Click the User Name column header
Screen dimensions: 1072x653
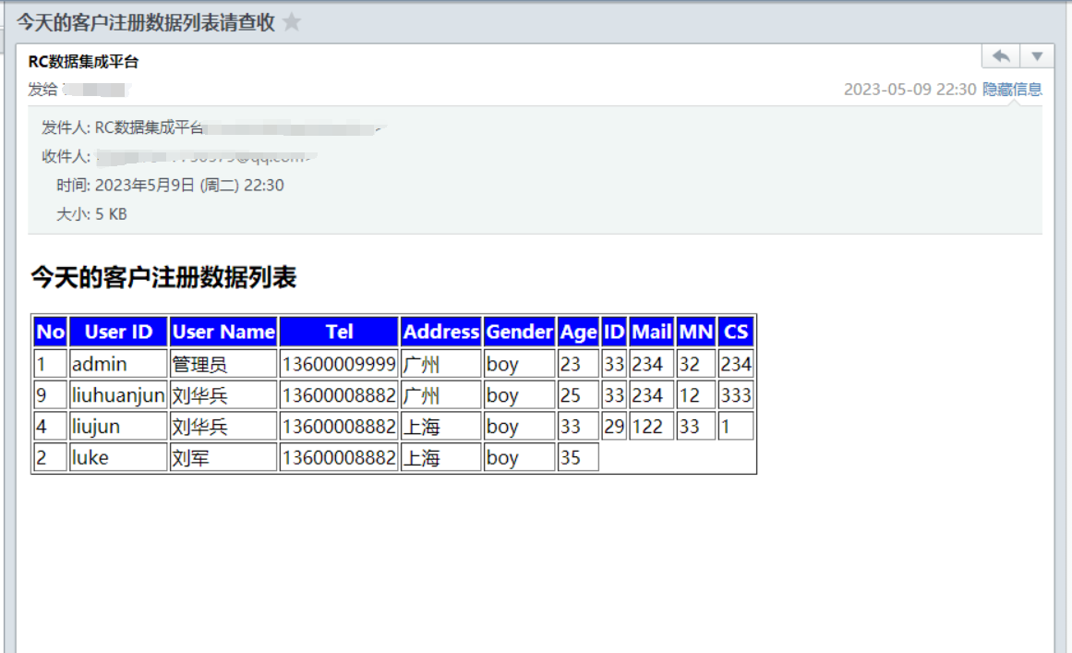(223, 332)
